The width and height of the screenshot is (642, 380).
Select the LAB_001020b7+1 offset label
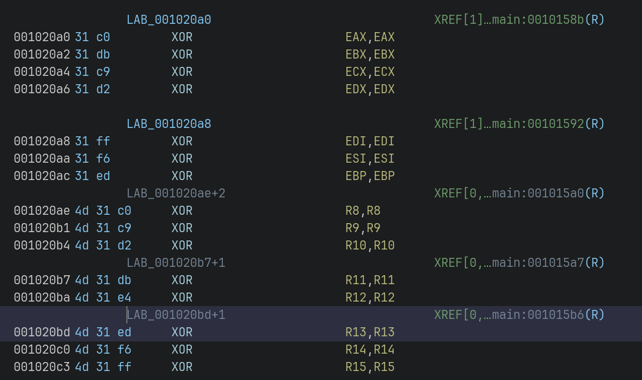coord(176,263)
